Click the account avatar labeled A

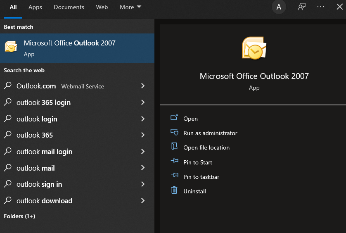(279, 7)
